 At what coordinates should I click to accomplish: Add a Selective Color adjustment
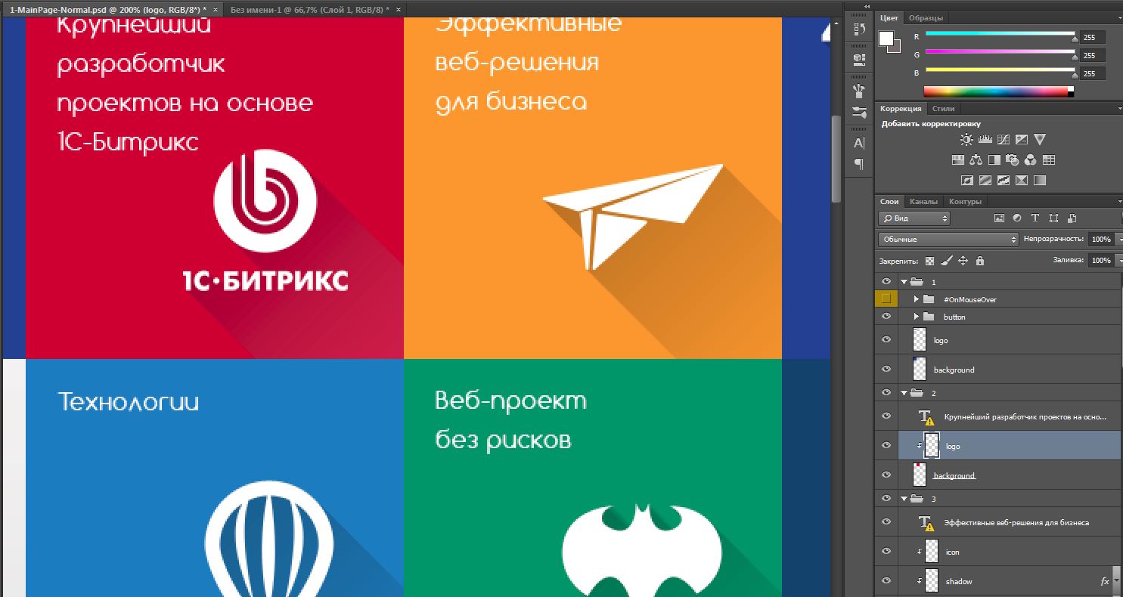pyautogui.click(x=1022, y=181)
